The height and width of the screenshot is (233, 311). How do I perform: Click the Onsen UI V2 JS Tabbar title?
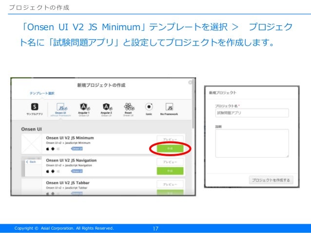click(68, 183)
